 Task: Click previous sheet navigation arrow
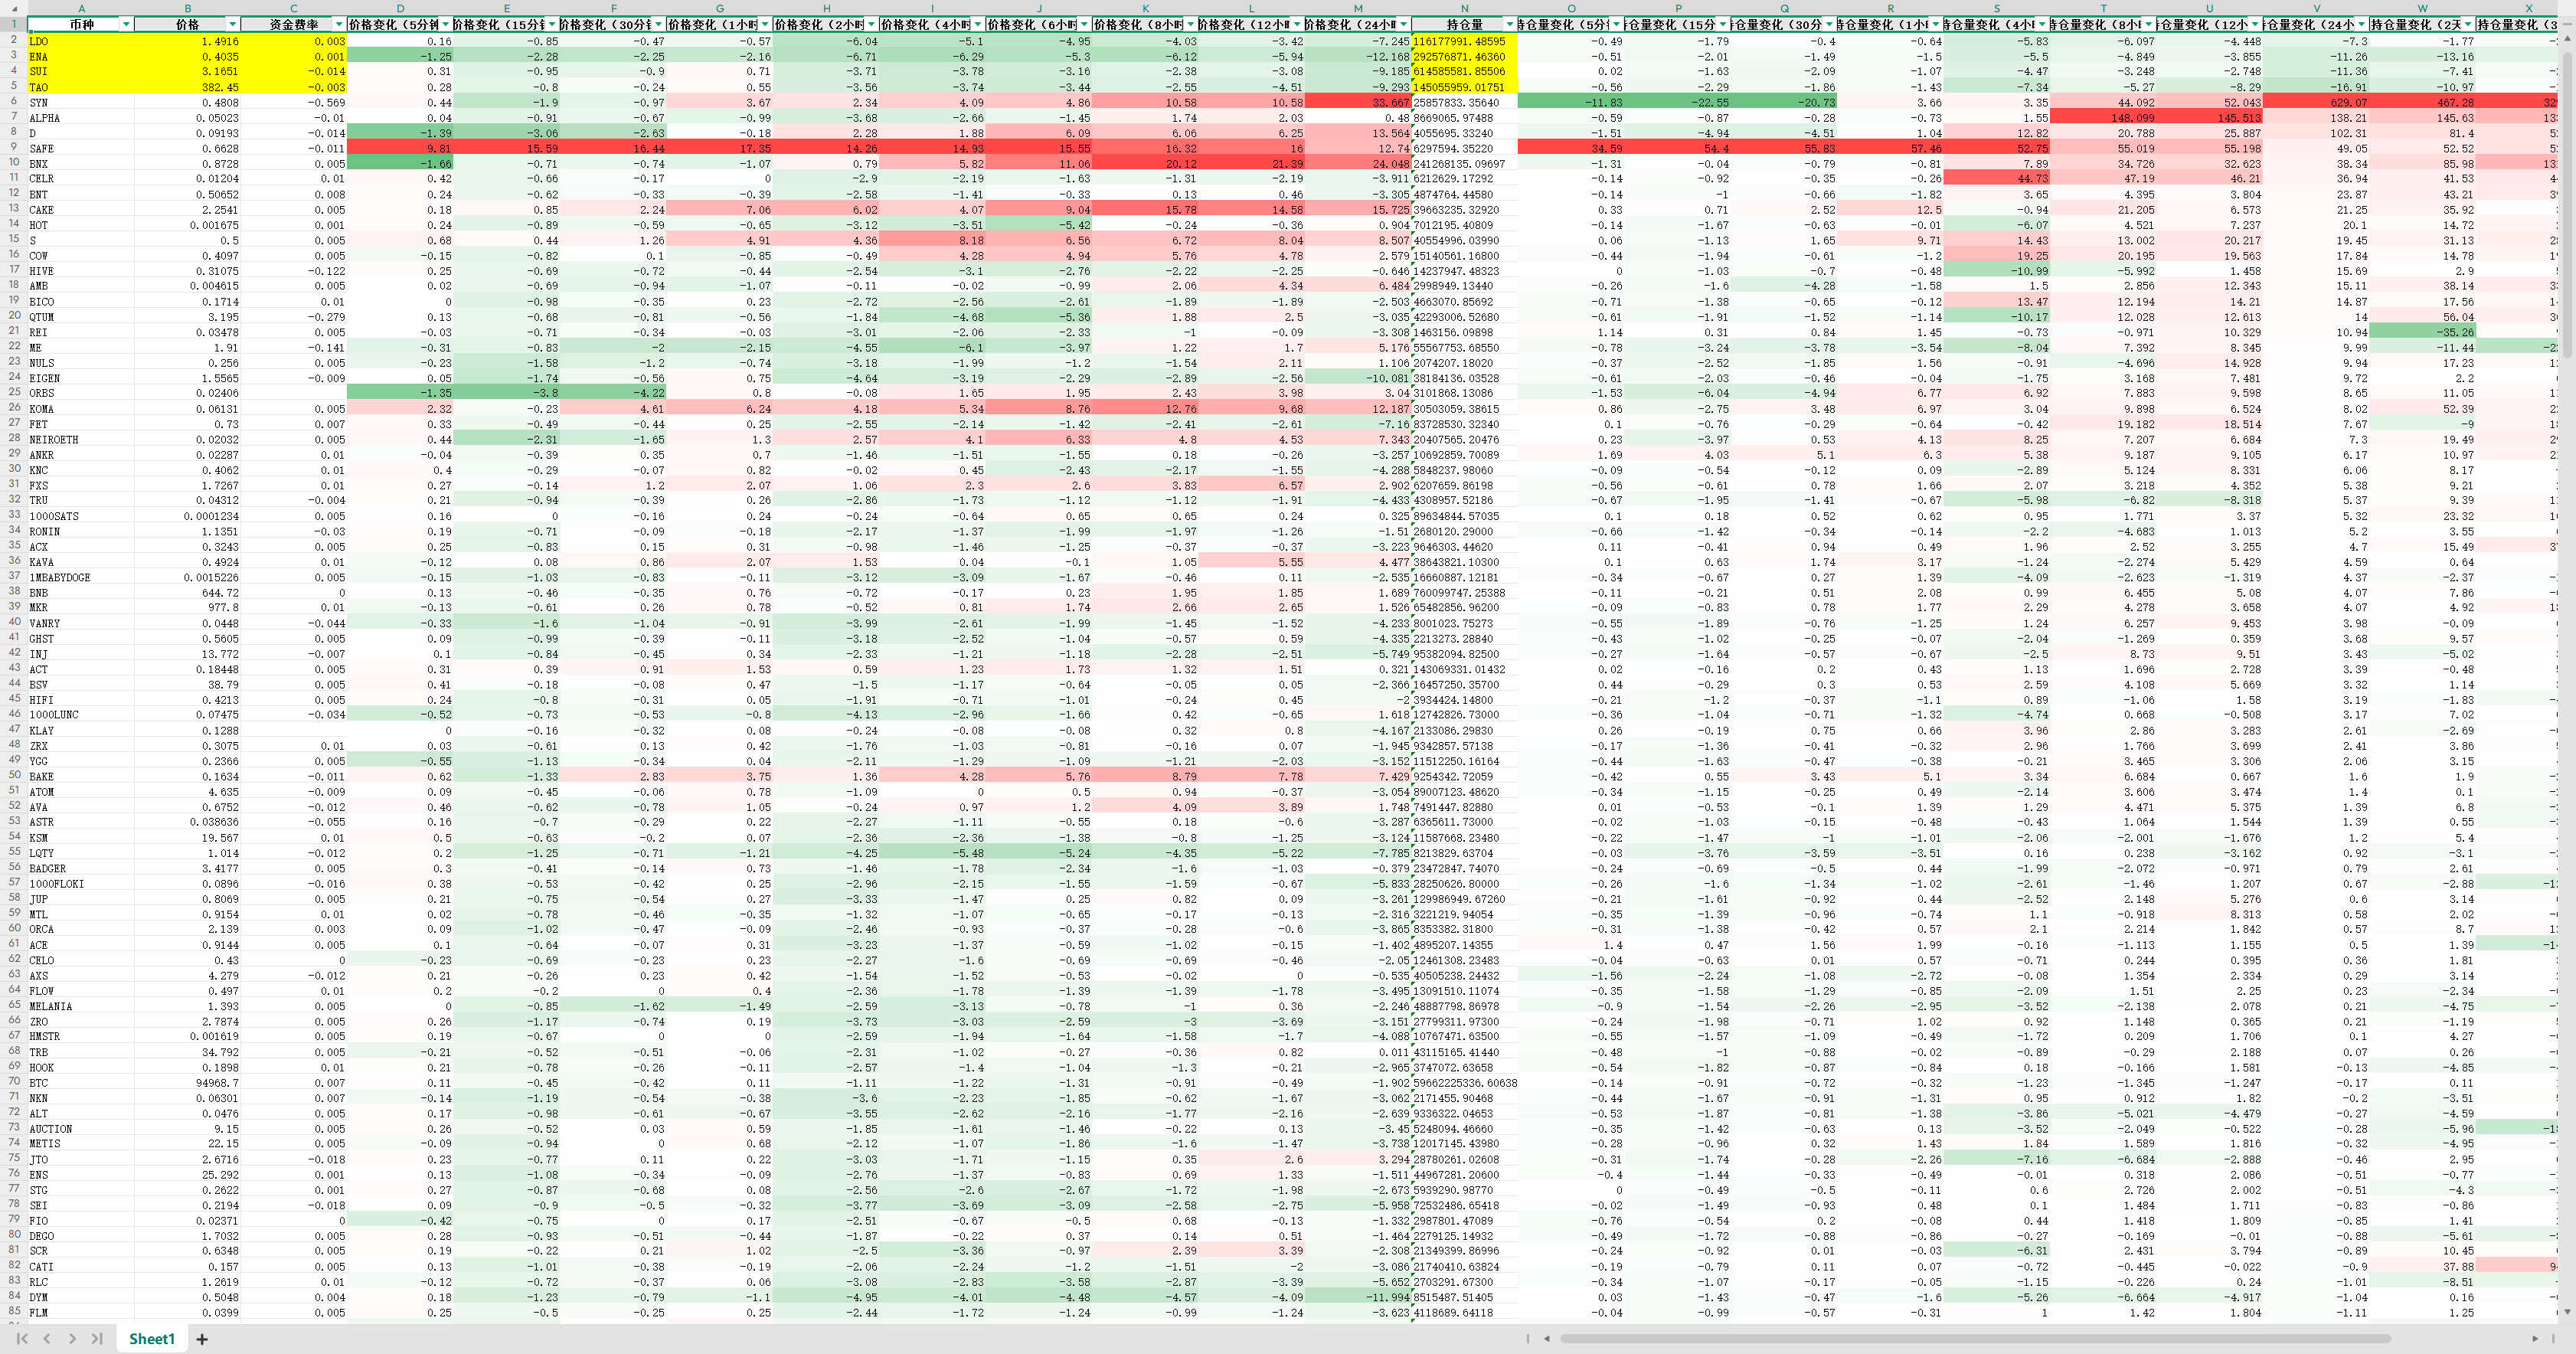click(x=47, y=1338)
